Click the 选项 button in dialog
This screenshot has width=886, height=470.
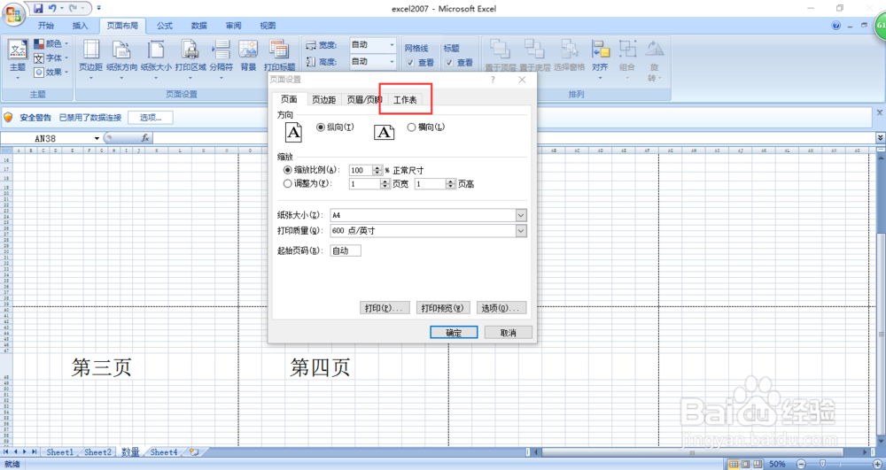[501, 308]
